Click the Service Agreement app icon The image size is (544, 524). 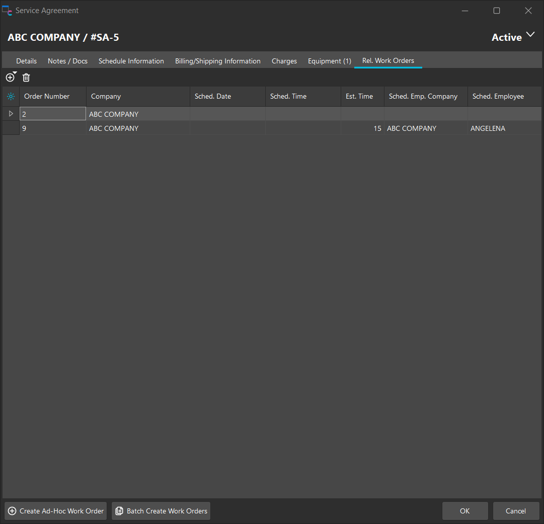tap(7, 11)
